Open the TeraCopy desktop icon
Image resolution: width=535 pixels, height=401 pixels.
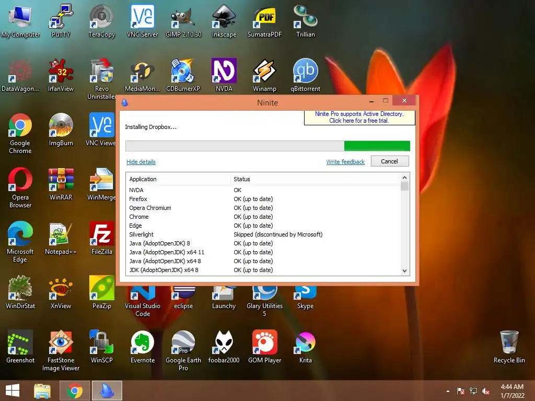pos(101,21)
